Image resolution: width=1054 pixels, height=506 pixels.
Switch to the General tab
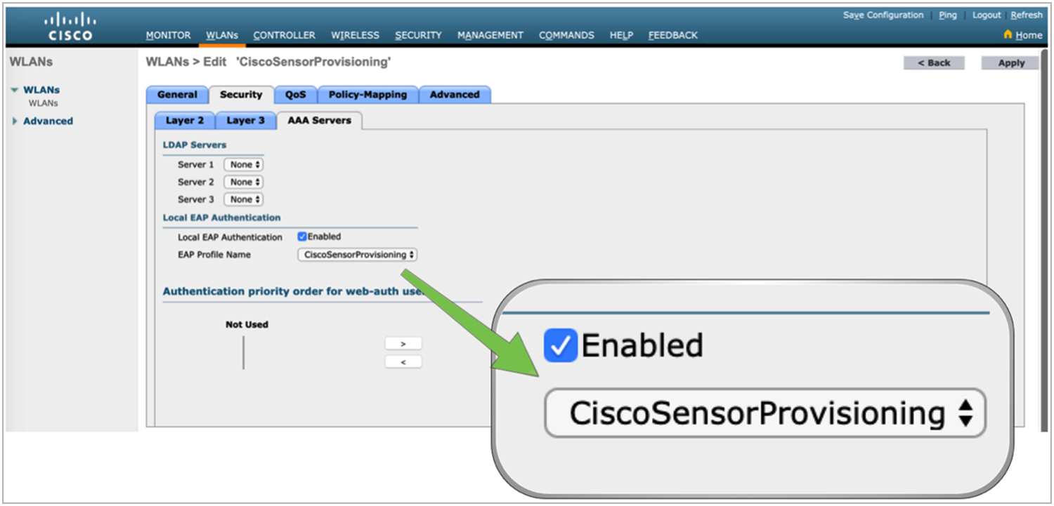click(x=177, y=95)
